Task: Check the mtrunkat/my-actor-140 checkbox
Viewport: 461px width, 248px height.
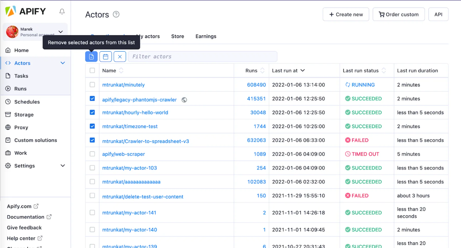Action: (x=92, y=230)
